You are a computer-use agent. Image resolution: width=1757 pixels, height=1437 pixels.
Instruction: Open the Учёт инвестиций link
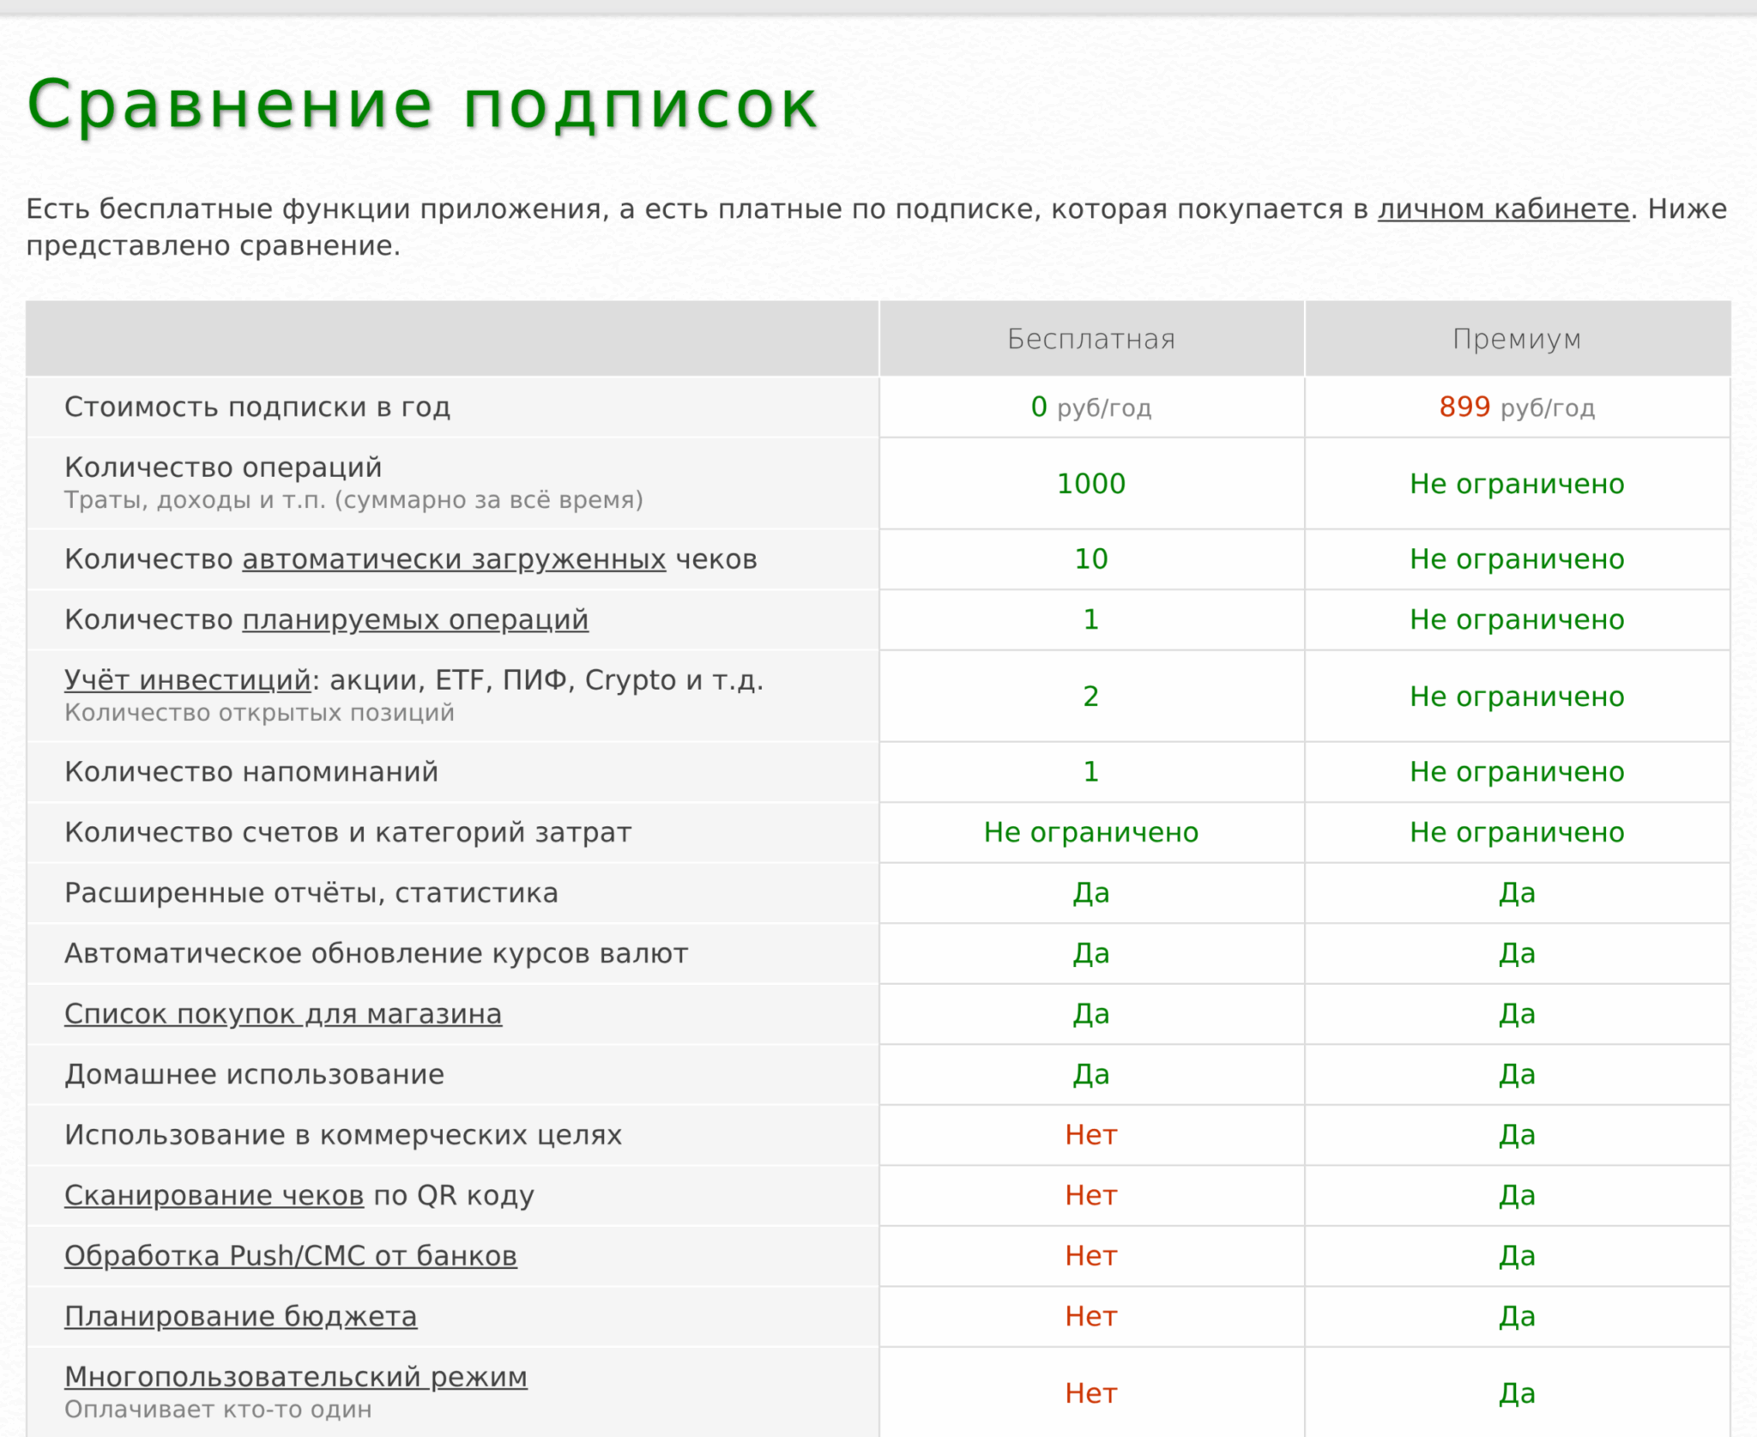click(187, 680)
